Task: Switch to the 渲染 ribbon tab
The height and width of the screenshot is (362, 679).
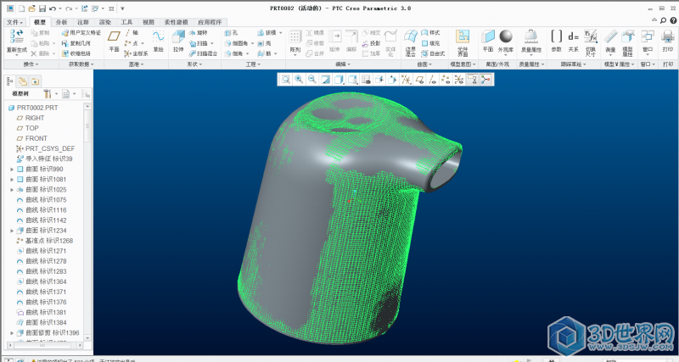Action: [x=104, y=22]
